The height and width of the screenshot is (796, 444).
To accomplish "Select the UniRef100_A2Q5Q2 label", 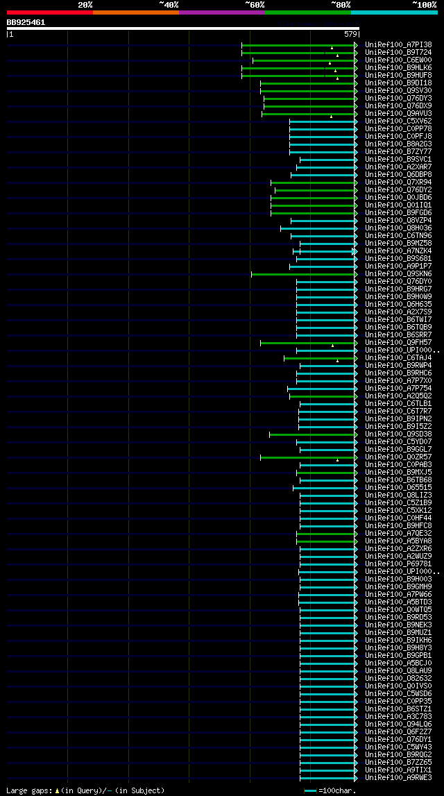I will 398,396.
